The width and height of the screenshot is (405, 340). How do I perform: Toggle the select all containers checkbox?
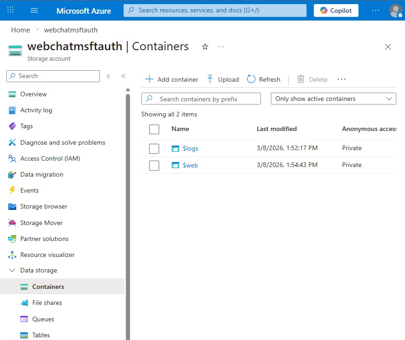point(154,129)
